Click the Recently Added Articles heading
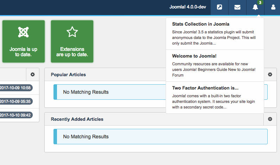Screen dimensions: 280x165 77,119
